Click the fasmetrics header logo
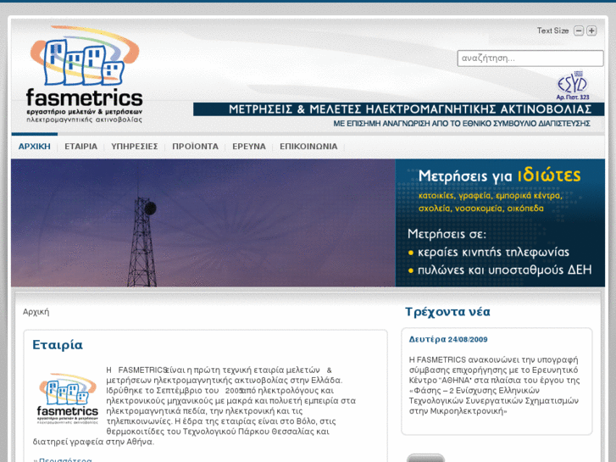 pyautogui.click(x=85, y=75)
